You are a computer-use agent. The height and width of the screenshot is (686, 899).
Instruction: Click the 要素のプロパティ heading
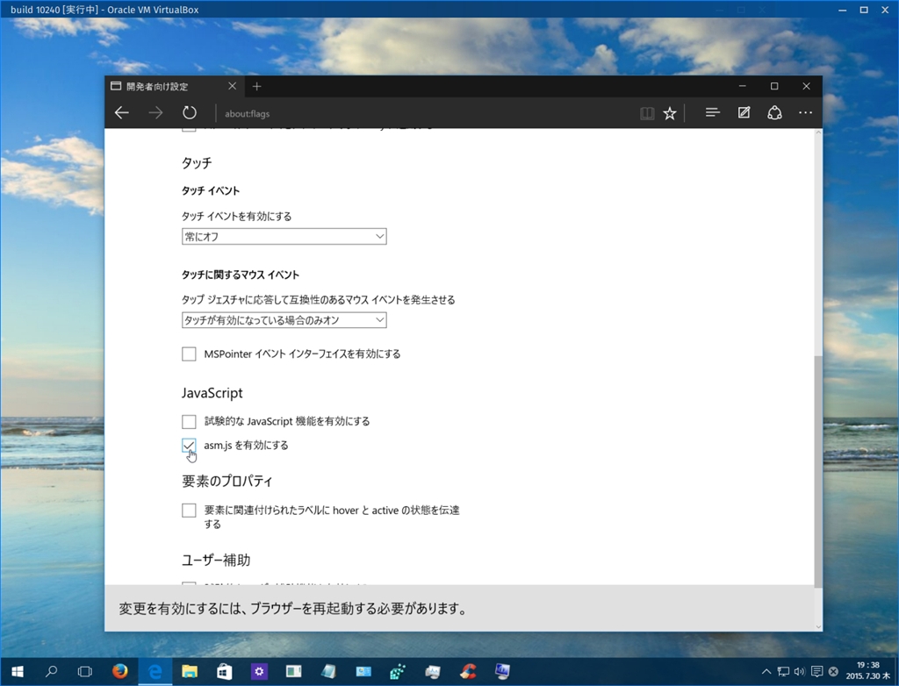pos(227,481)
